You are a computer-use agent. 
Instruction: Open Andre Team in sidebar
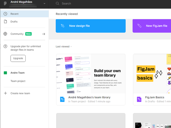[x=17, y=73]
